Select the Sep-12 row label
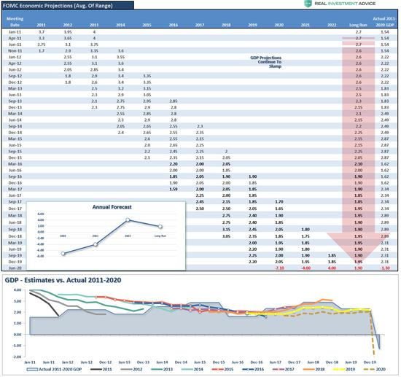401x377 pixels. (15, 76)
